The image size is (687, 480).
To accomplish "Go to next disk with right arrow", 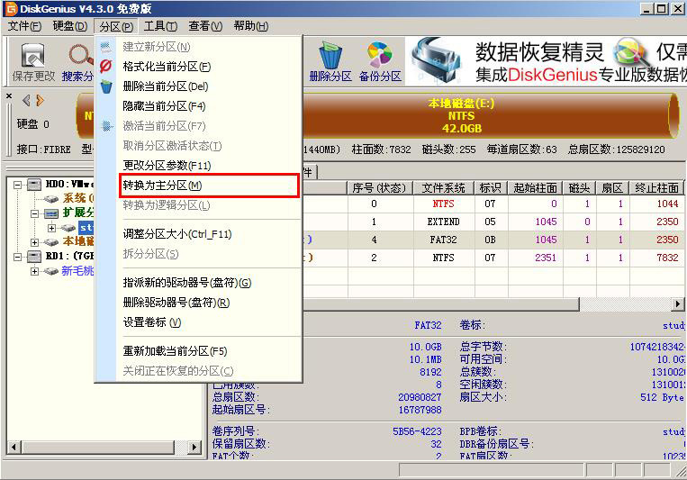I will click(x=41, y=100).
